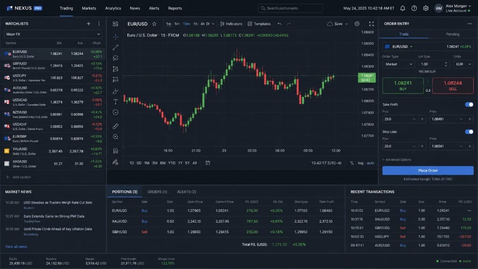
Task: Toggle the Stop Loss switch
Action: click(x=469, y=132)
